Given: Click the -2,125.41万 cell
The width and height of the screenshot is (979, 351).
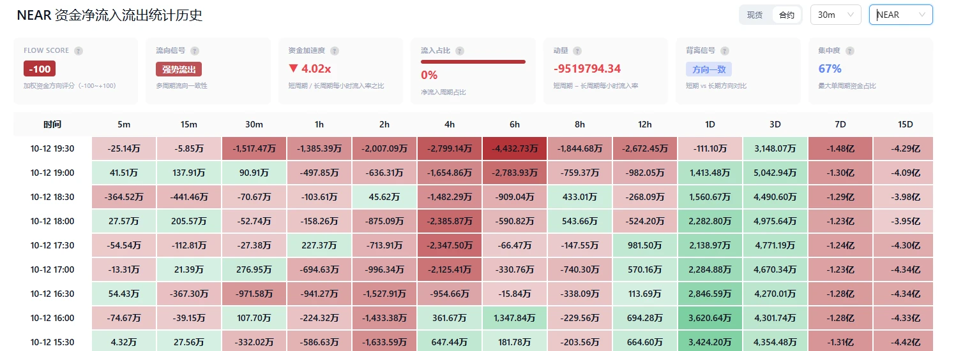Looking at the screenshot, I should pyautogui.click(x=450, y=269).
